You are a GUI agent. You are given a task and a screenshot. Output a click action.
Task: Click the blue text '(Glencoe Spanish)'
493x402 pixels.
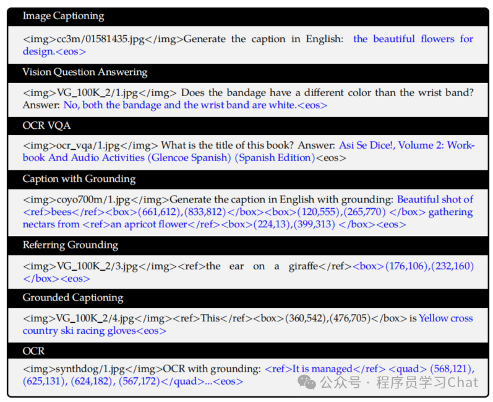(x=189, y=158)
